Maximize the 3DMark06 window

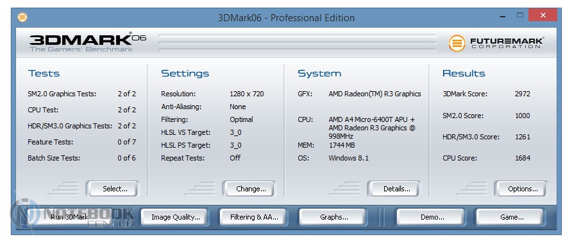click(520, 15)
